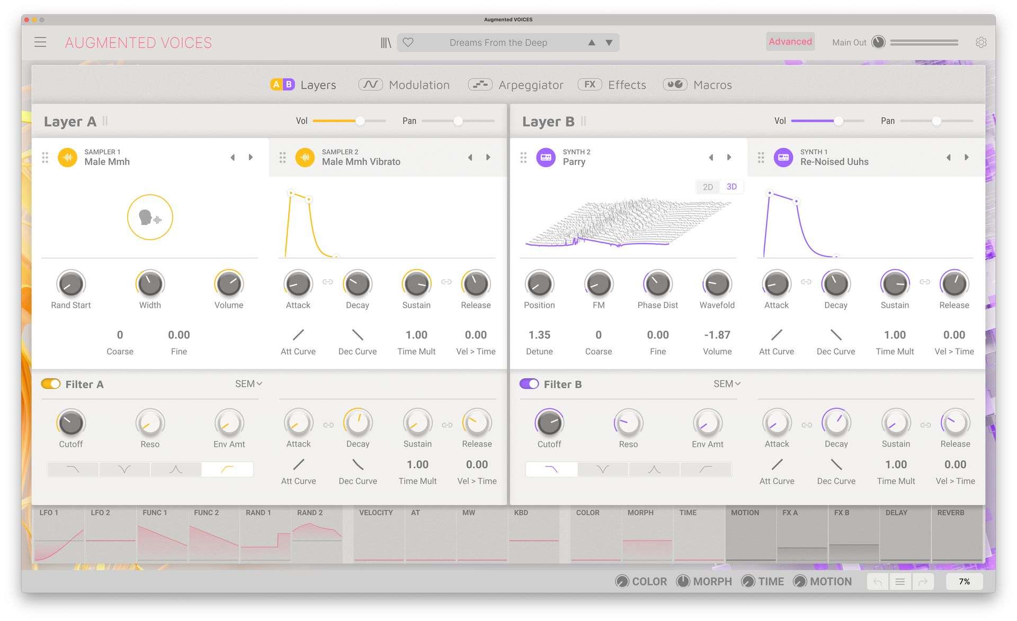Click the 7% CPU meter button
The height and width of the screenshot is (621, 1017).
pyautogui.click(x=964, y=582)
